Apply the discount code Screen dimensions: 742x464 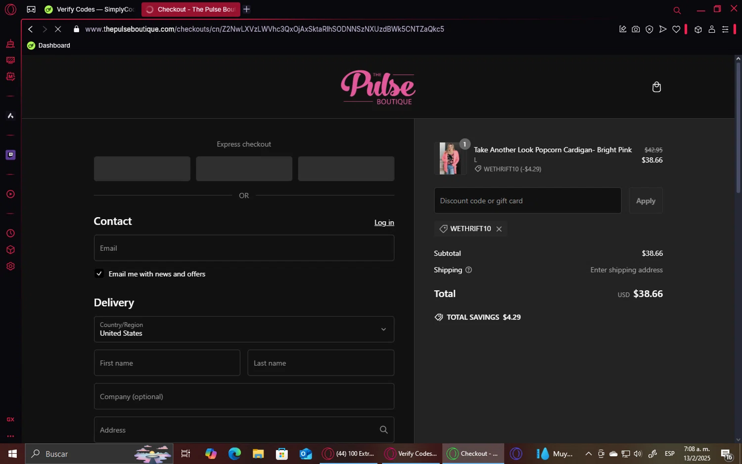tap(646, 200)
